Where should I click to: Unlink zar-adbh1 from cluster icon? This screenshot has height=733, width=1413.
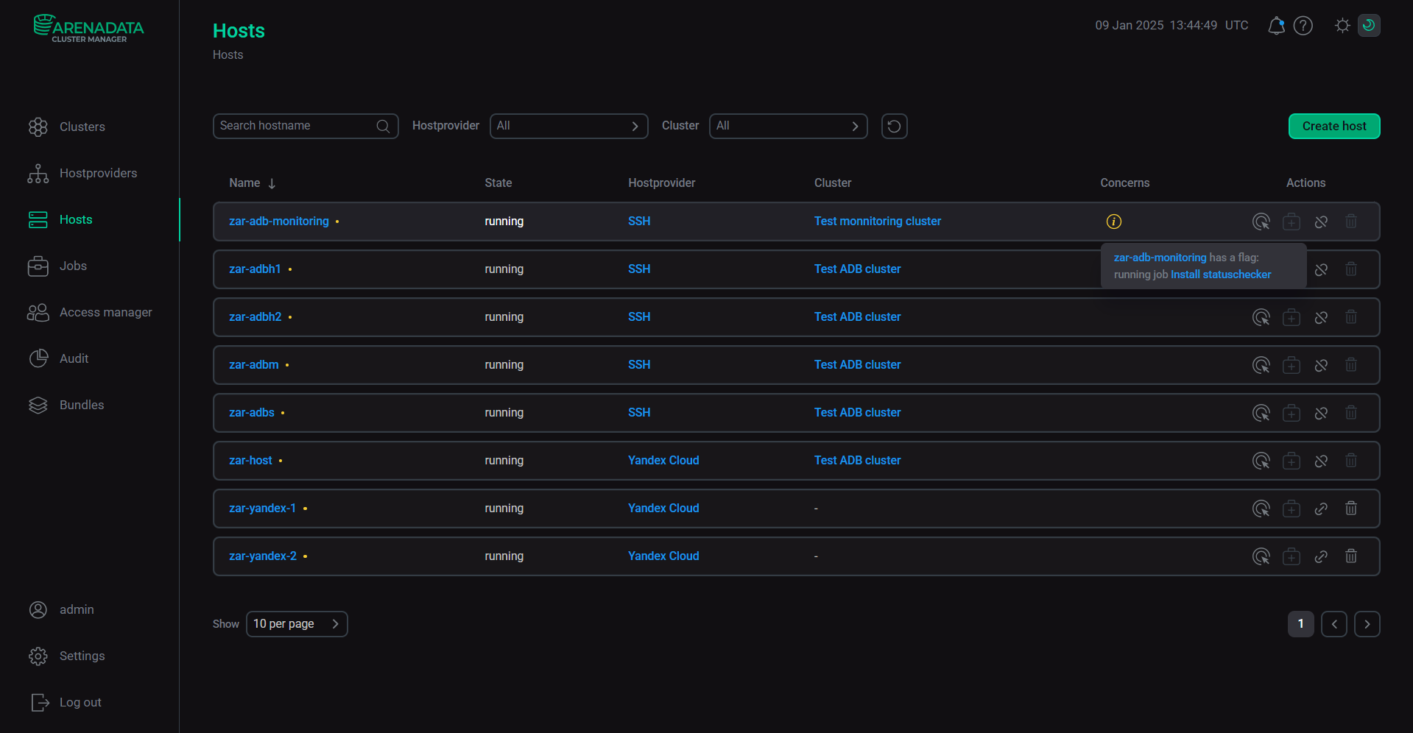coord(1321,269)
